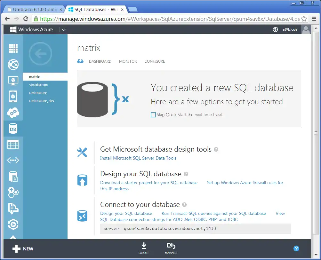This screenshot has height=260, width=321.
Task: Open the Chrome hamburger menu
Action: tap(314, 19)
